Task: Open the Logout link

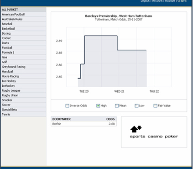Action: pyautogui.click(x=145, y=1)
